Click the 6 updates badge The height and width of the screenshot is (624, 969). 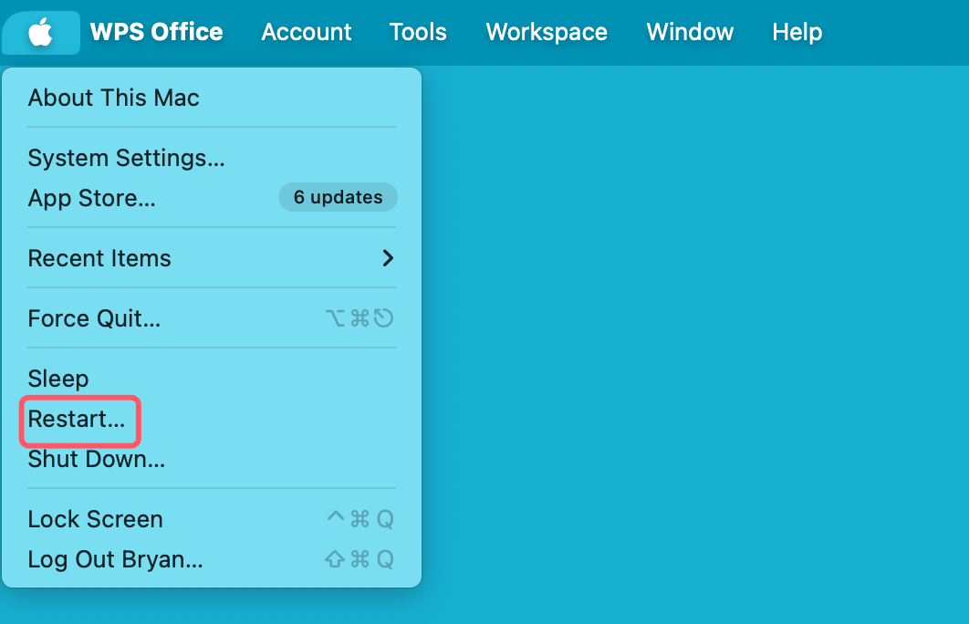[x=338, y=197]
